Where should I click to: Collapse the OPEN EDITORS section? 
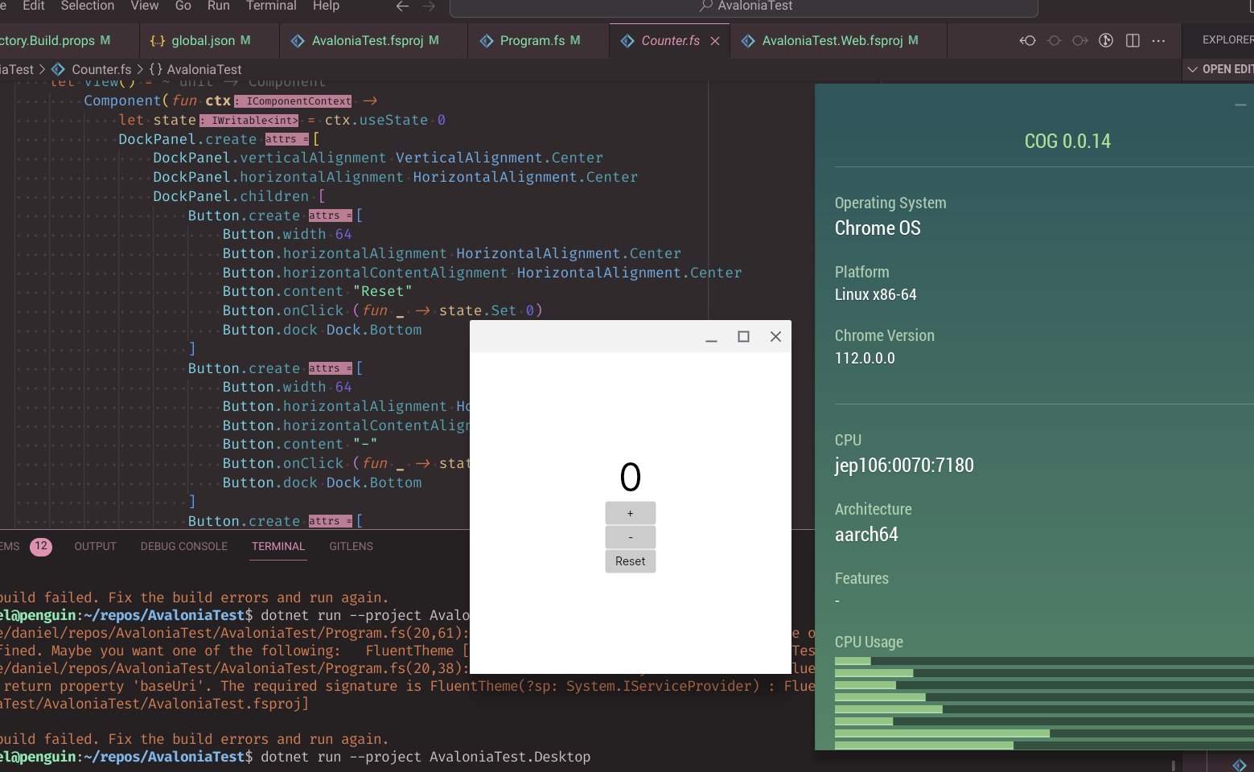tap(1193, 69)
